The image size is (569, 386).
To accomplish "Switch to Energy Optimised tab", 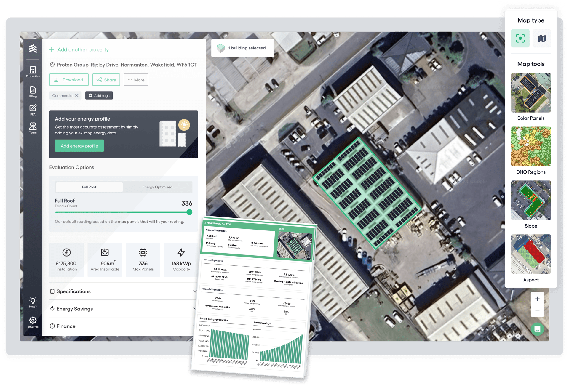I will pos(157,187).
